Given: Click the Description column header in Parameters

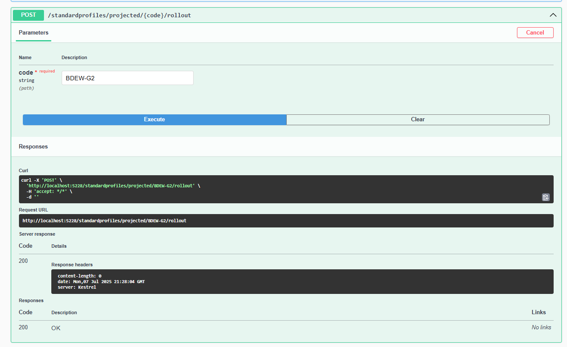Looking at the screenshot, I should click(74, 57).
